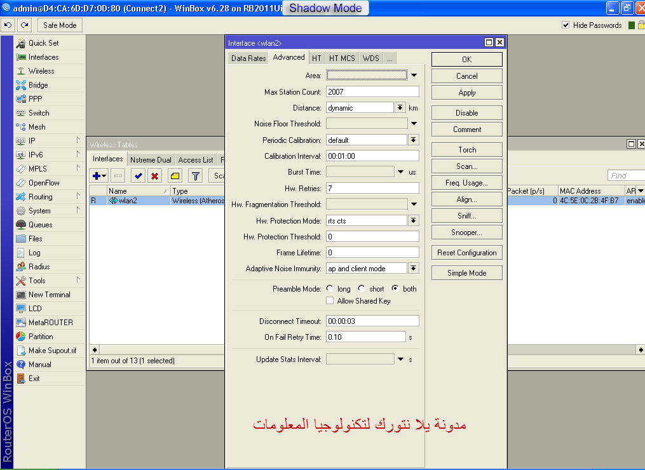The width and height of the screenshot is (645, 470).
Task: Click the Find search box
Action: tap(626, 175)
